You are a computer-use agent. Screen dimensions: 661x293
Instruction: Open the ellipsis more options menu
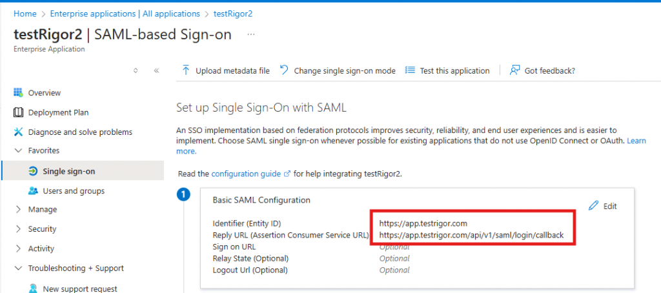pos(251,34)
